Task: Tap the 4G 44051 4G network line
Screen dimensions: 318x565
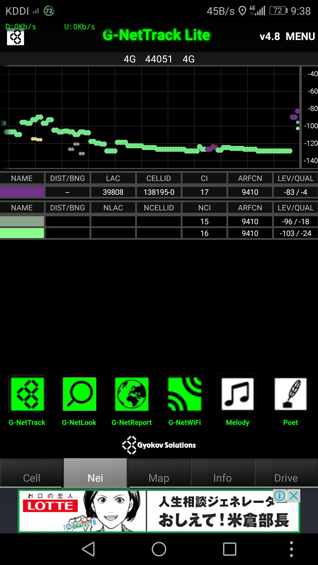Action: (x=159, y=59)
